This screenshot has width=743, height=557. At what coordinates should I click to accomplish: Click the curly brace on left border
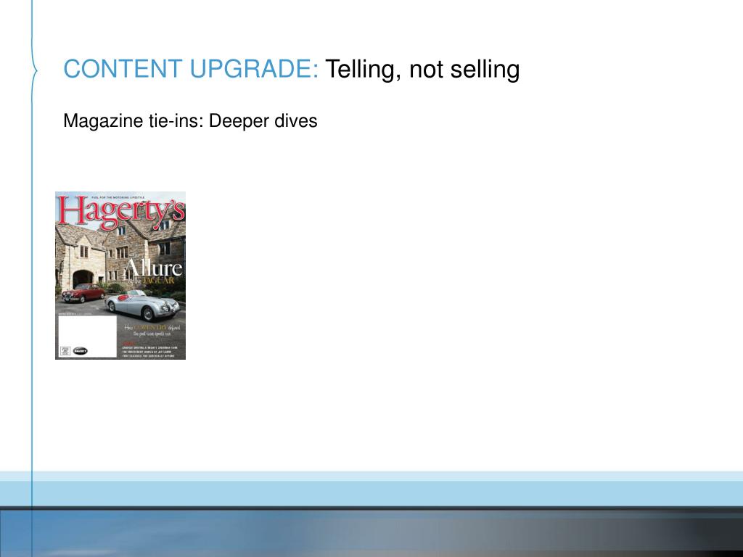35,70
